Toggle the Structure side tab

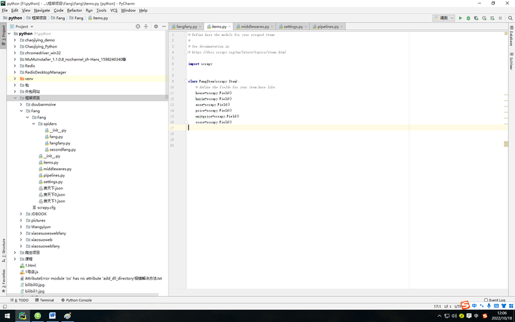3,250
